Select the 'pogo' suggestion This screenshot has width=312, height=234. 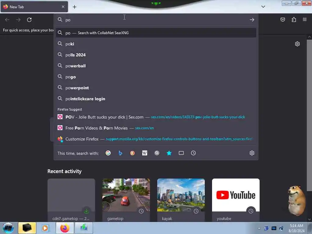pyautogui.click(x=156, y=77)
